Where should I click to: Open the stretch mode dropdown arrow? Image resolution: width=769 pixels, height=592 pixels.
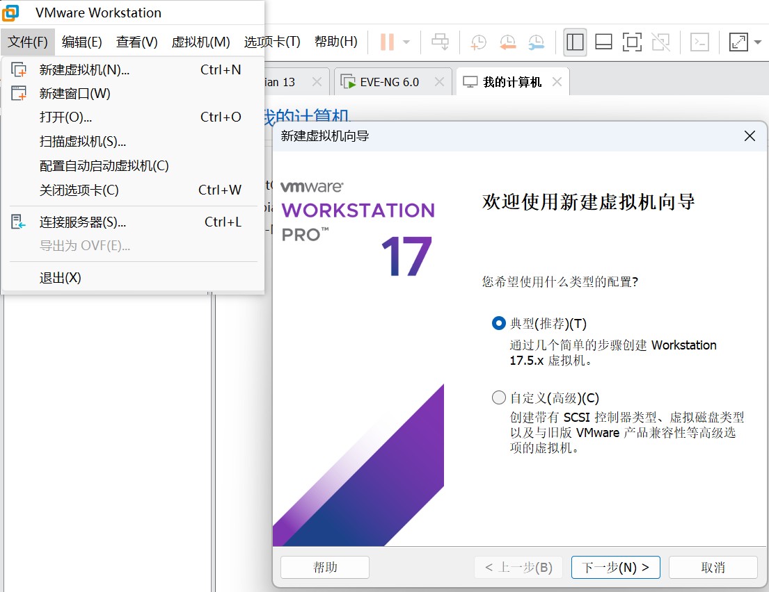756,42
